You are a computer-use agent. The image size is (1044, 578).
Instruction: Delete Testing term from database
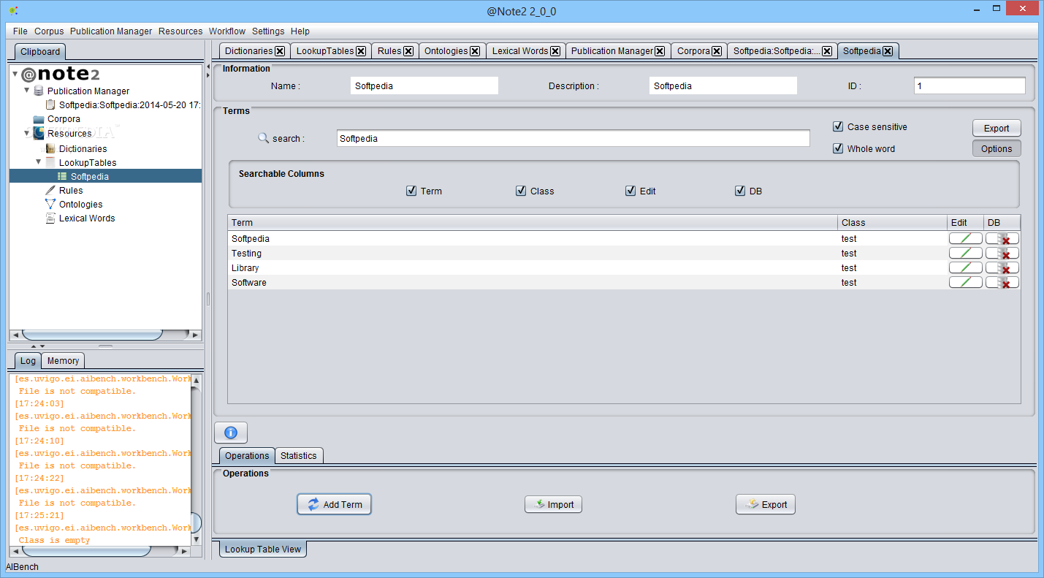(1002, 253)
